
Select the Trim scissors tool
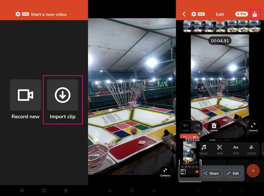pyautogui.click(x=219, y=149)
